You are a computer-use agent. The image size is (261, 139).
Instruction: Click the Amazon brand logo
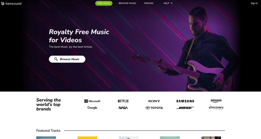click(x=216, y=101)
